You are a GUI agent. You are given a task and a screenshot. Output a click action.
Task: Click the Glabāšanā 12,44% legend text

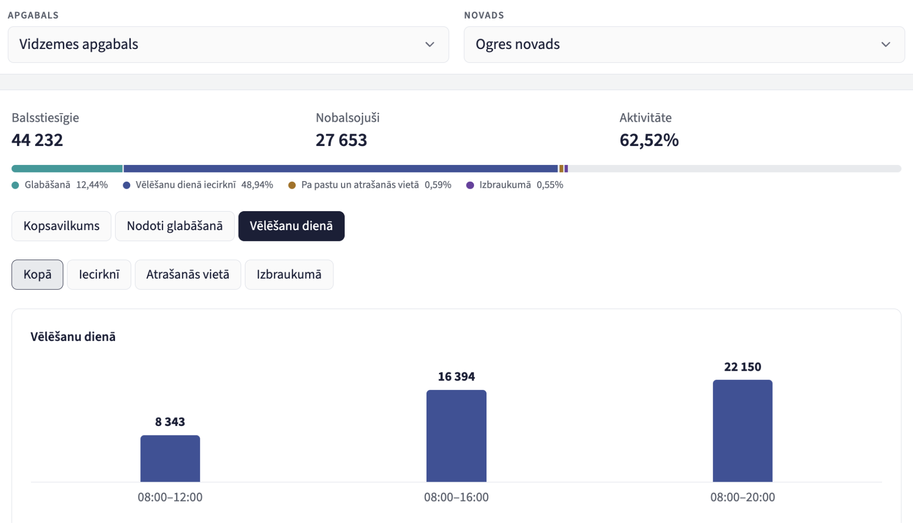tap(66, 185)
